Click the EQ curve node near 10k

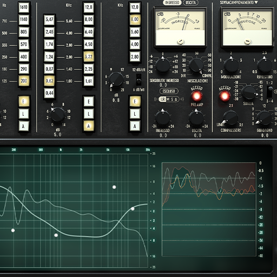click(133, 209)
